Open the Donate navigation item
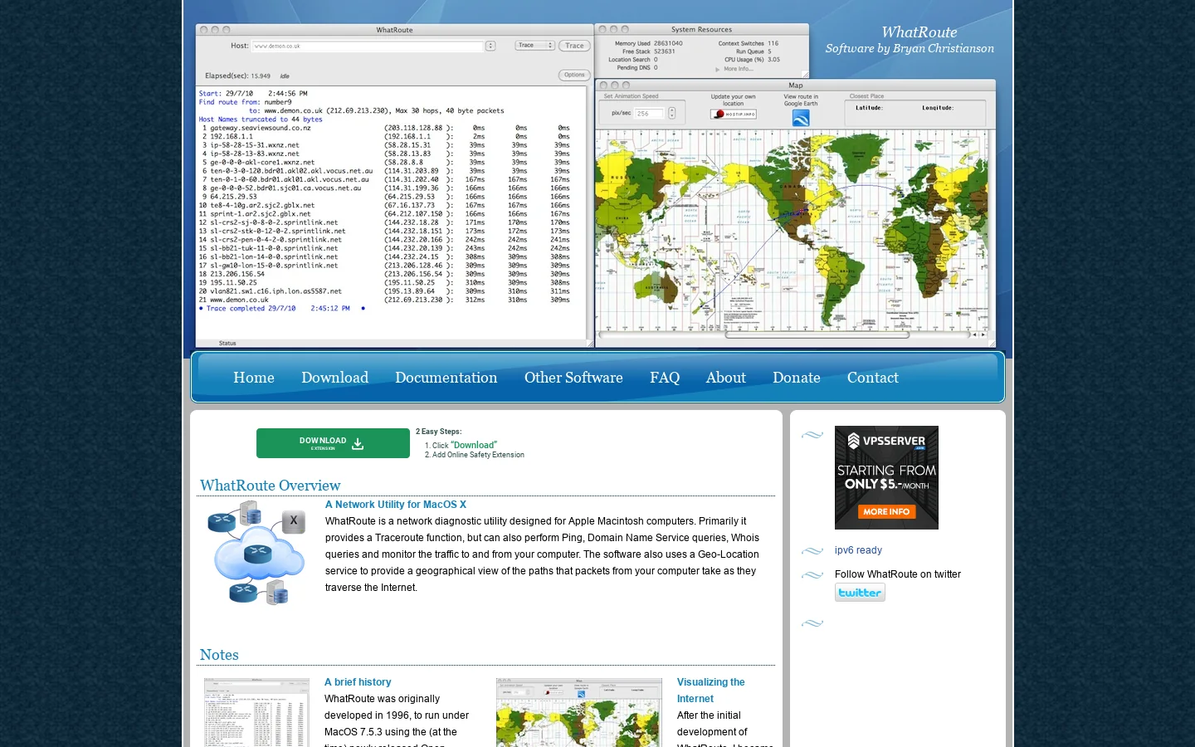1195x747 pixels. [x=797, y=378]
